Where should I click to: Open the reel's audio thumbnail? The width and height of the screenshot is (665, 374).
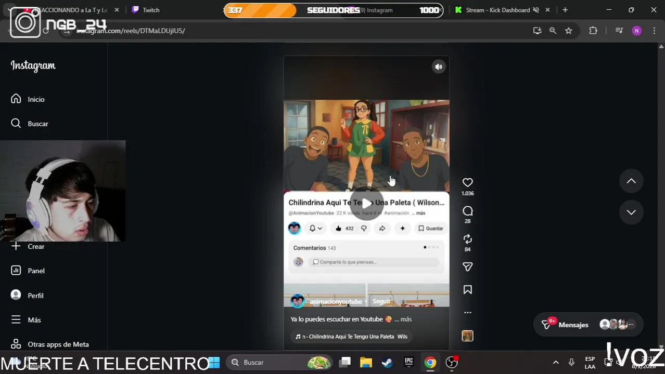[x=467, y=336]
